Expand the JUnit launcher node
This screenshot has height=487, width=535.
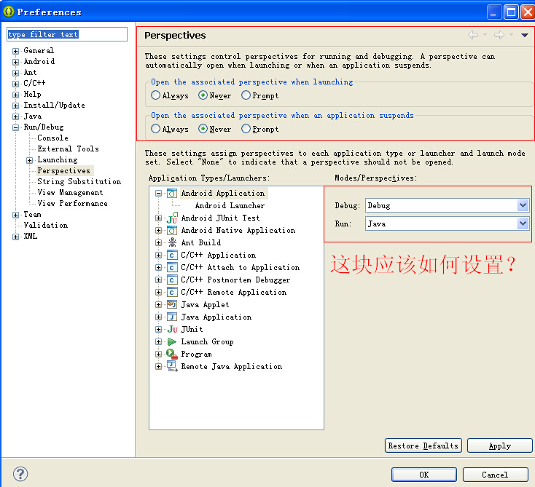tap(158, 330)
